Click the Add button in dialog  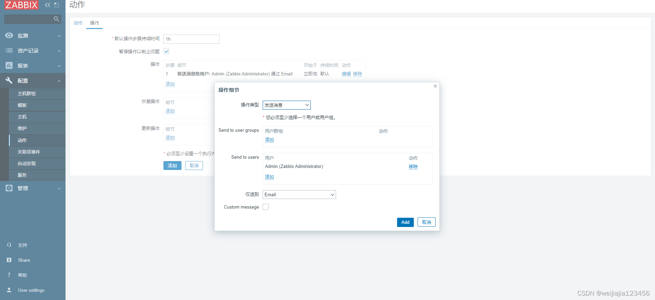[405, 222]
